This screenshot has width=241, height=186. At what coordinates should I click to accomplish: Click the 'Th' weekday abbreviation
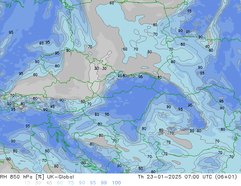click(141, 177)
